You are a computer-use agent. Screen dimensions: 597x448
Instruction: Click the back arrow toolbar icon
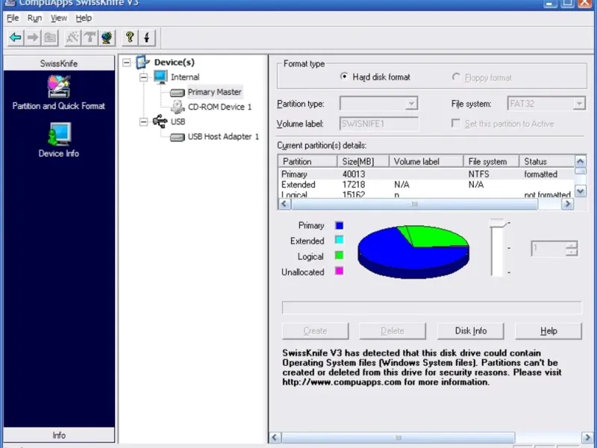click(15, 37)
